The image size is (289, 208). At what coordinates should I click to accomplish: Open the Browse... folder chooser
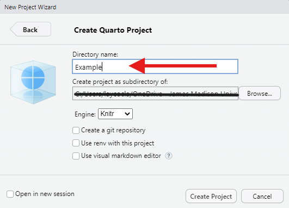(260, 93)
